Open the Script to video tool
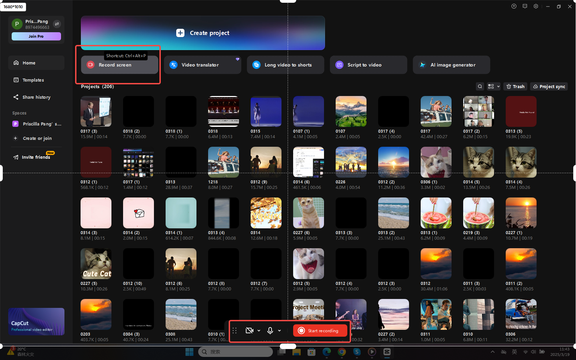The height and width of the screenshot is (360, 576). (x=369, y=65)
